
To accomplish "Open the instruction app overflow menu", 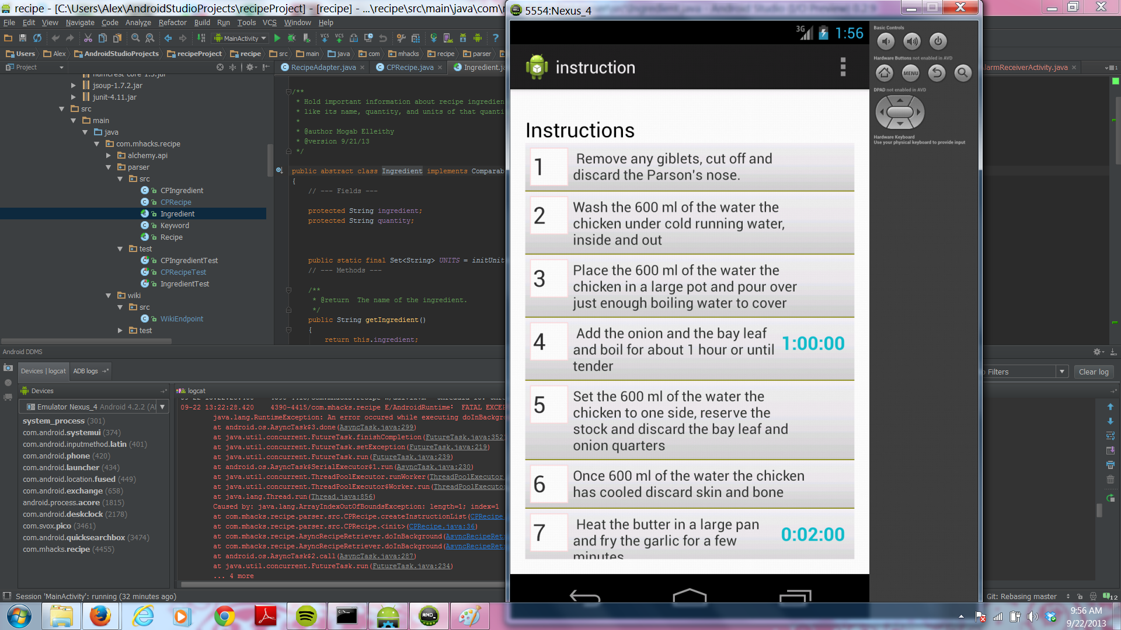I will [843, 67].
